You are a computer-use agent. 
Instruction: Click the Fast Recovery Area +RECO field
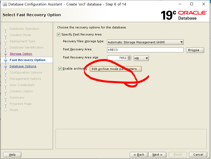(x=145, y=50)
